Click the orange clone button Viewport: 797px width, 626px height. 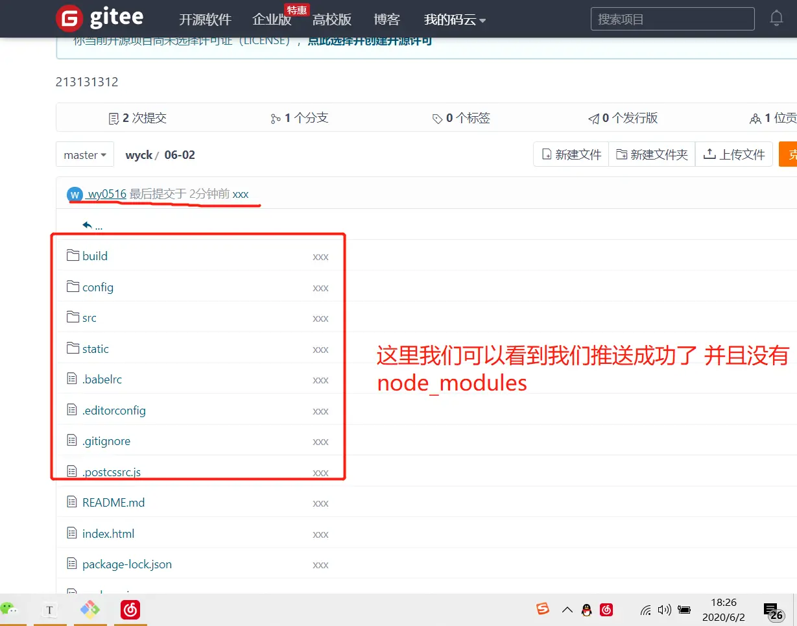(788, 154)
